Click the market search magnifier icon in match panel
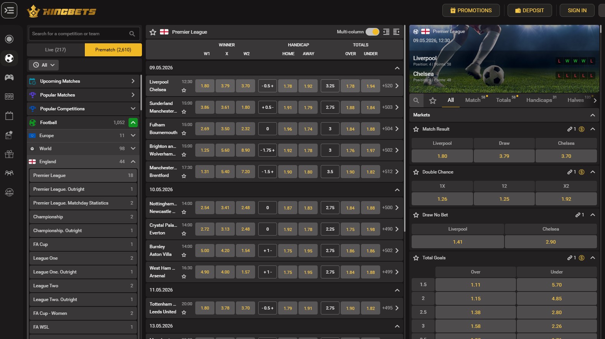The image size is (605, 339). 416,100
